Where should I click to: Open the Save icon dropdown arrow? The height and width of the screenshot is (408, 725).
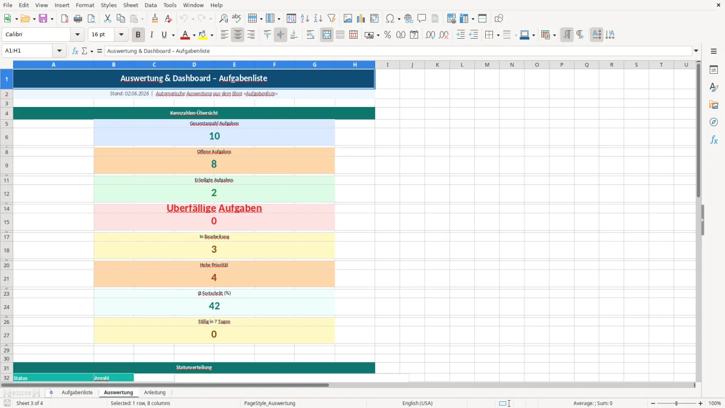(x=51, y=19)
